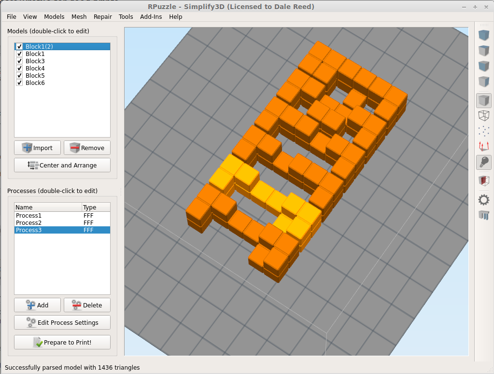Delete the selected process

click(87, 305)
